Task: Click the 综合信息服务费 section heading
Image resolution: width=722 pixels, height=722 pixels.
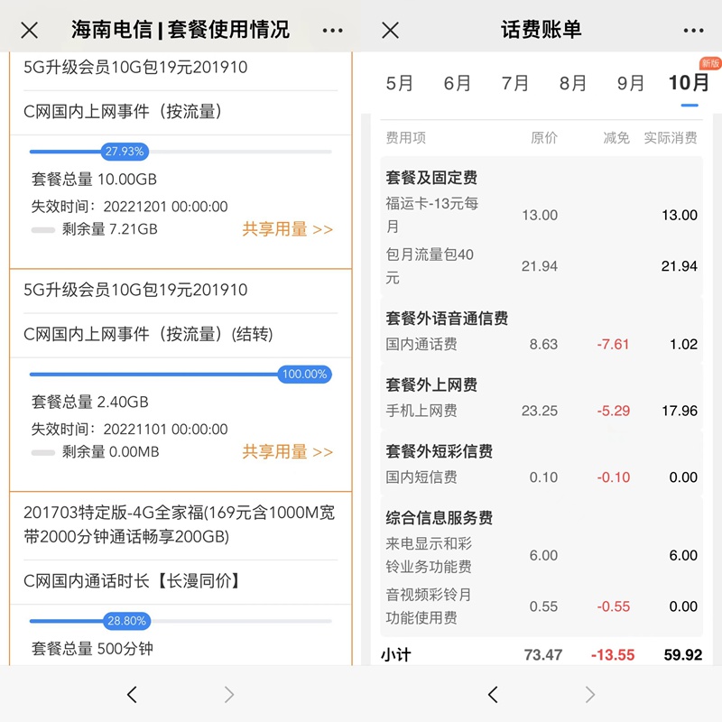Action: [x=440, y=518]
